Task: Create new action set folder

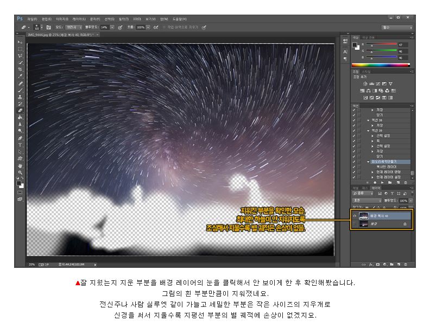Action: coord(390,182)
